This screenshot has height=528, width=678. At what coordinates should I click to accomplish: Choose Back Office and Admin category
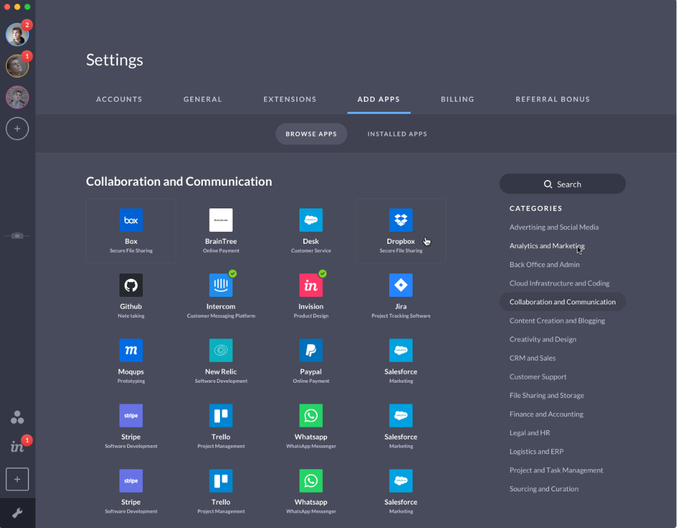point(545,265)
